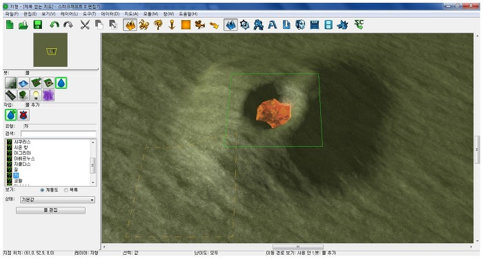The width and height of the screenshot is (483, 259).
Task: Click the water list scroll down arrow
Action: point(92,183)
